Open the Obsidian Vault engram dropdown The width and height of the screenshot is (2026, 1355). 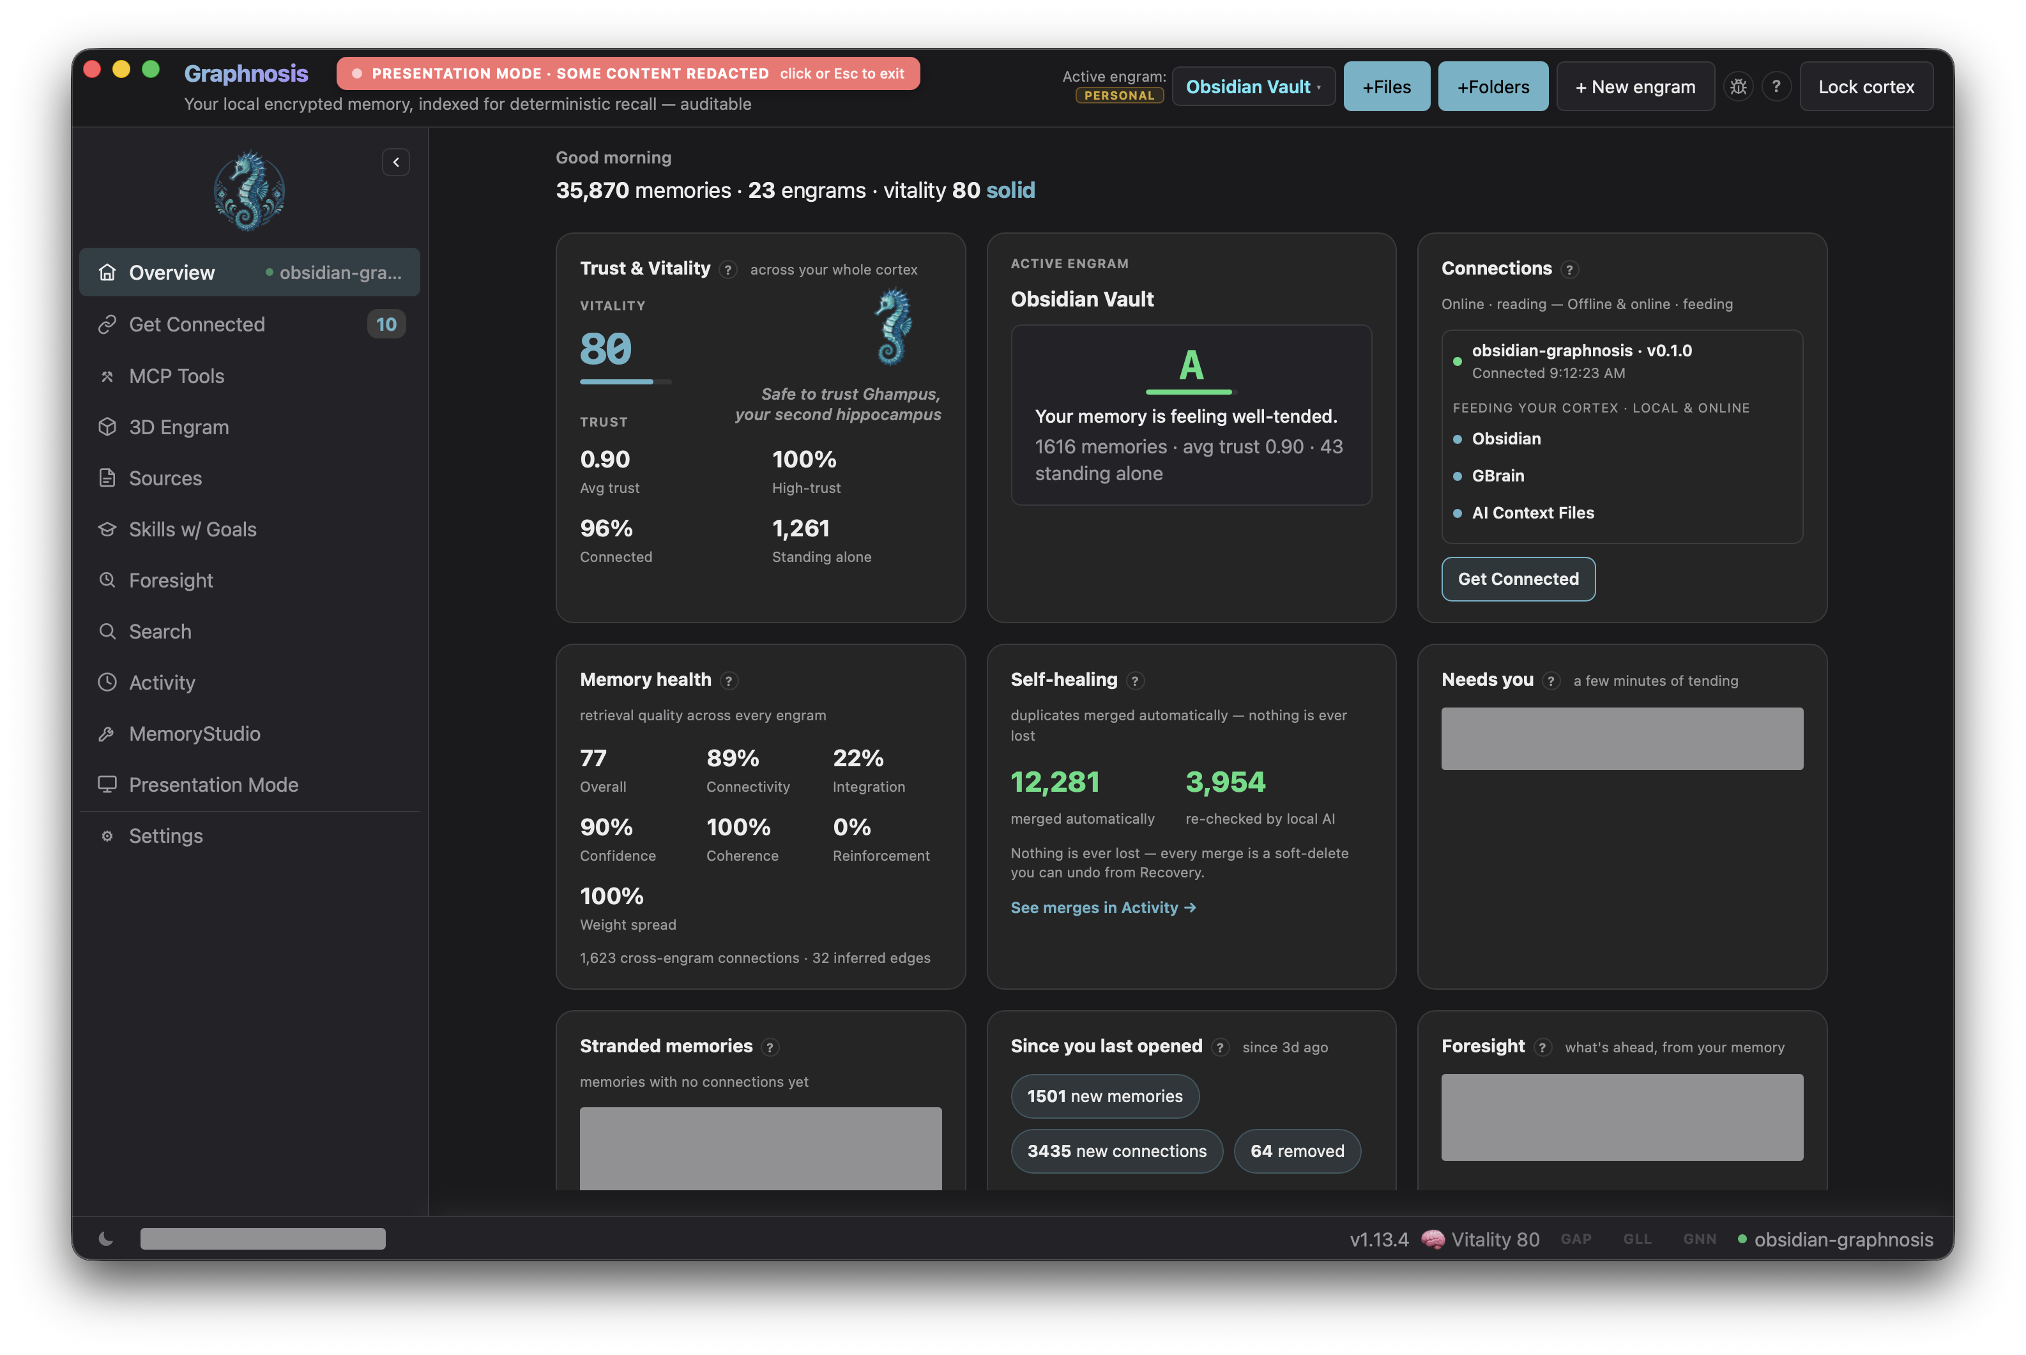1253,86
